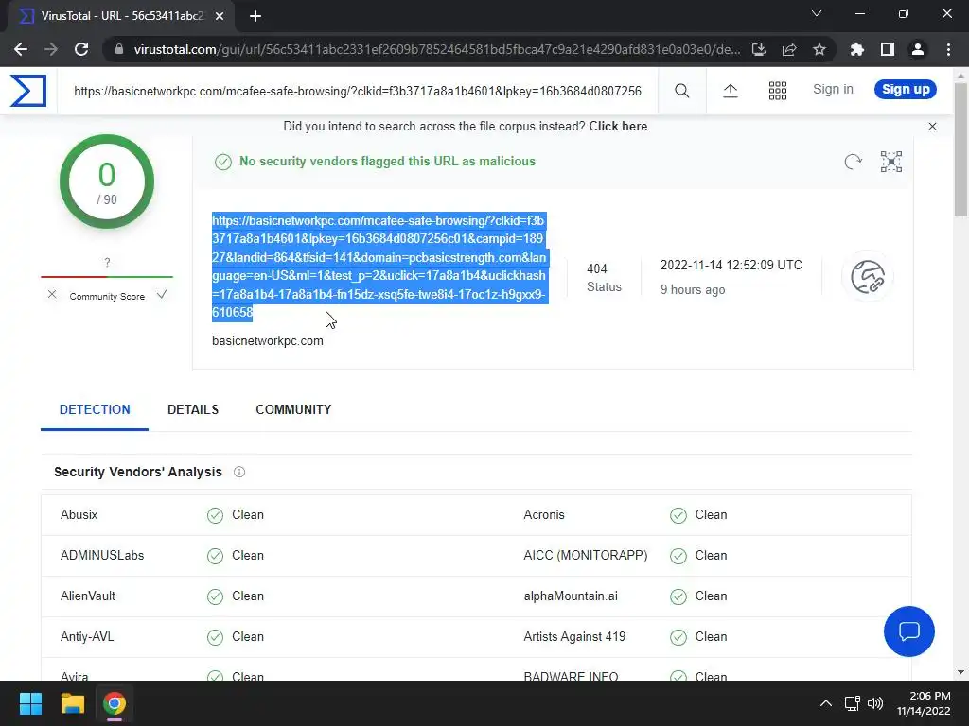Open Chrome three-dot menu

coord(948,49)
